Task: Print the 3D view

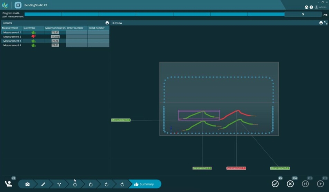Action: (321, 23)
